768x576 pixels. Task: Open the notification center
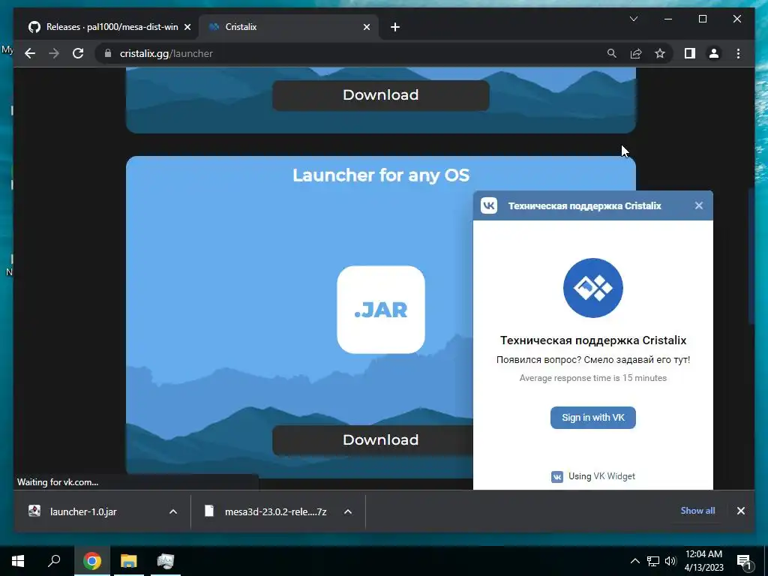click(x=743, y=561)
